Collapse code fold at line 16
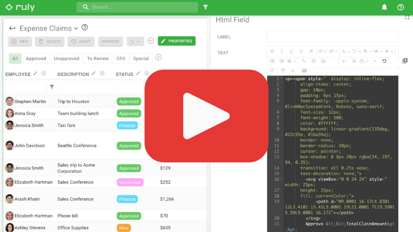The width and height of the screenshot is (413, 232). click(x=281, y=179)
